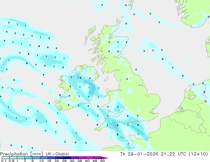Select the 2–5 mm legend color swatch
Viewport: 210px width, 162px height.
pyautogui.click(x=28, y=158)
